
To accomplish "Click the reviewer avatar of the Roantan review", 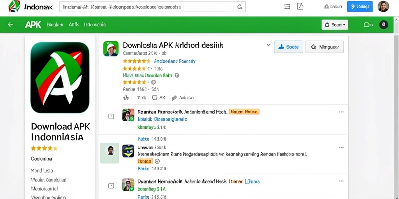I will tap(128, 115).
